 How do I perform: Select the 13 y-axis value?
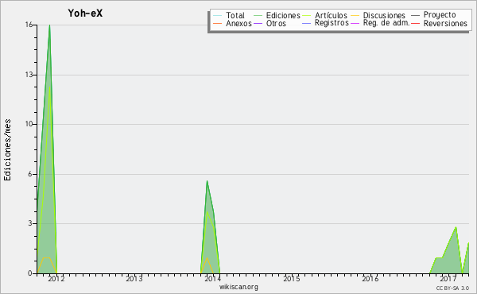click(x=29, y=75)
